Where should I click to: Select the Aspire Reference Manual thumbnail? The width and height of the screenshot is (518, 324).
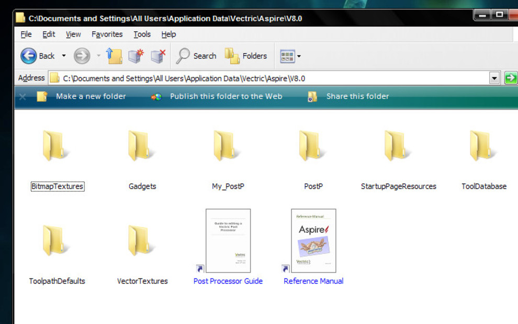(x=313, y=241)
